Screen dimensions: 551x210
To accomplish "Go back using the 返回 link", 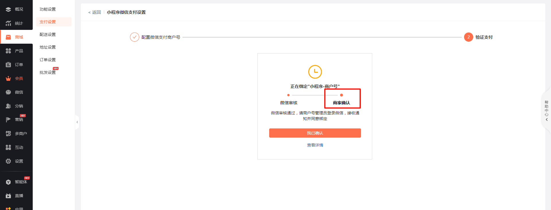I will tap(95, 12).
